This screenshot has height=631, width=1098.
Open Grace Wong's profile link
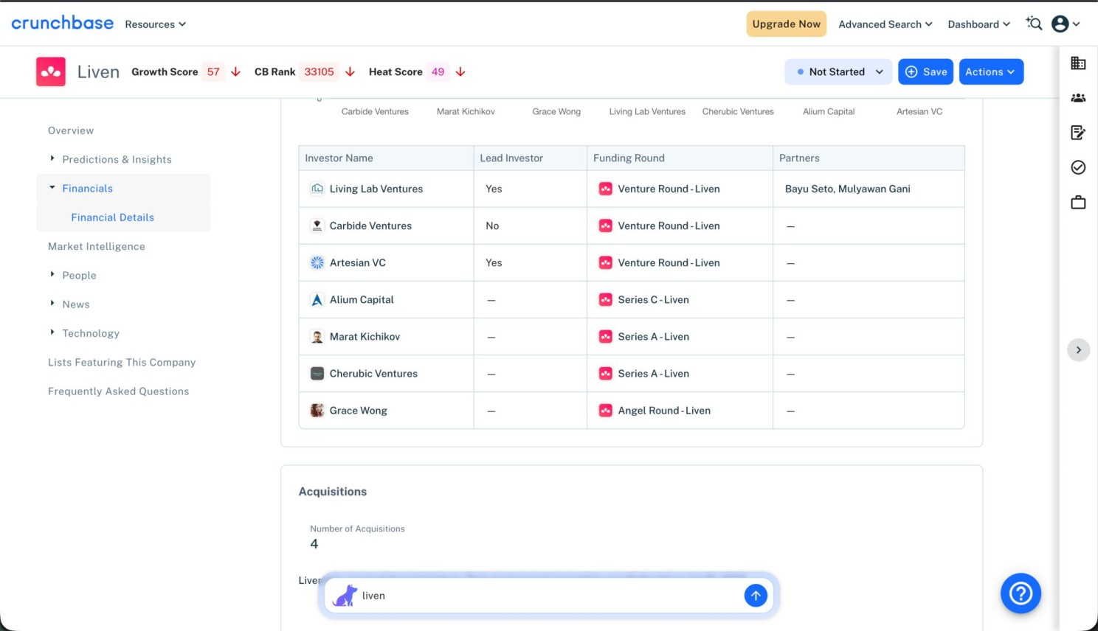tap(359, 411)
